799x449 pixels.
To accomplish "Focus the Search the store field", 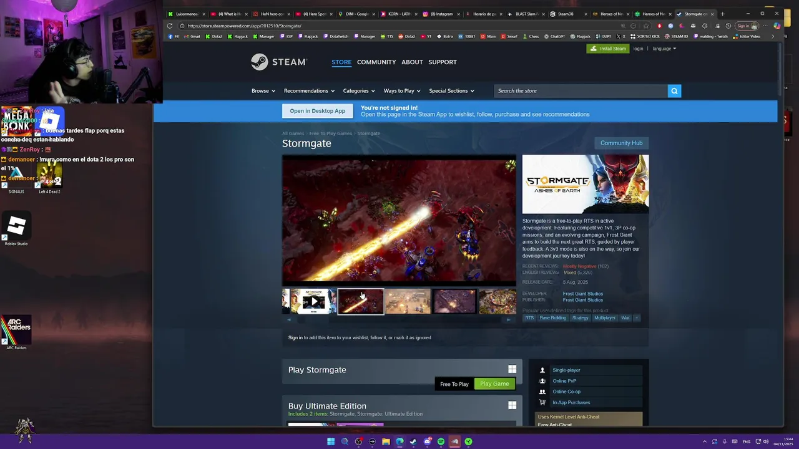I will (581, 91).
